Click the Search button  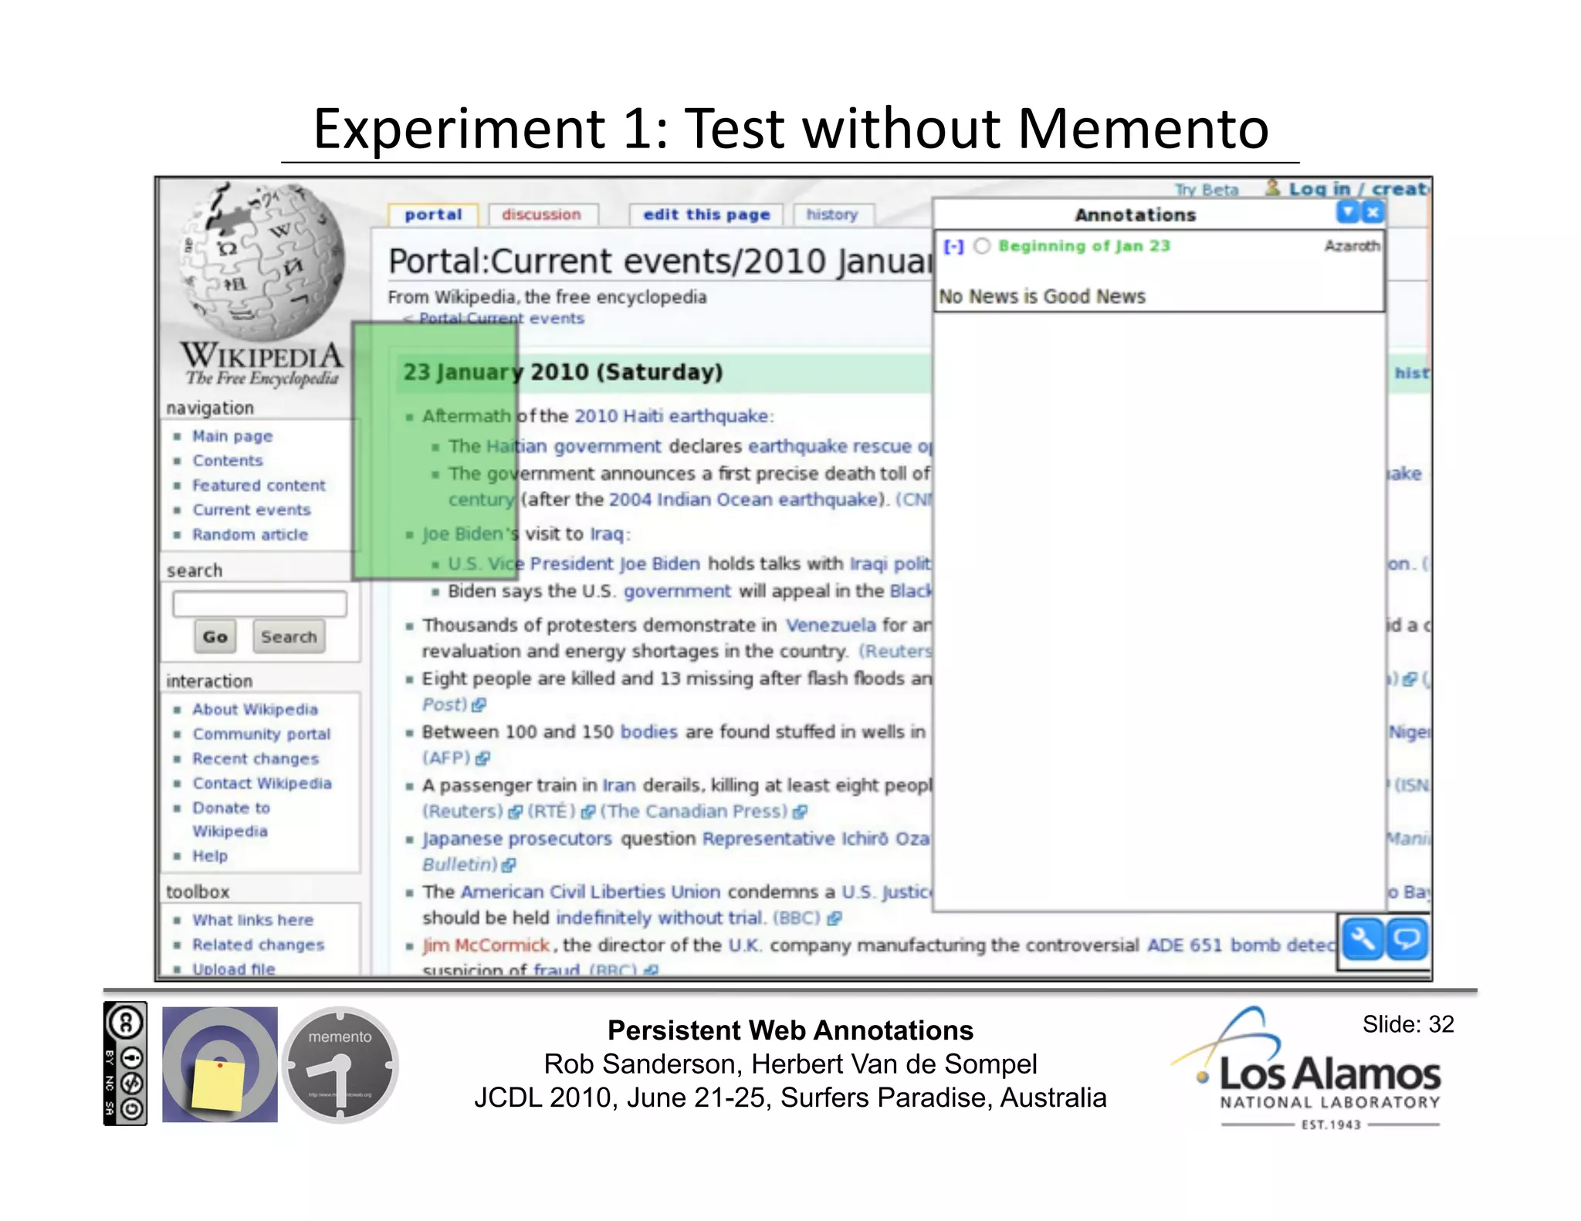coord(289,637)
